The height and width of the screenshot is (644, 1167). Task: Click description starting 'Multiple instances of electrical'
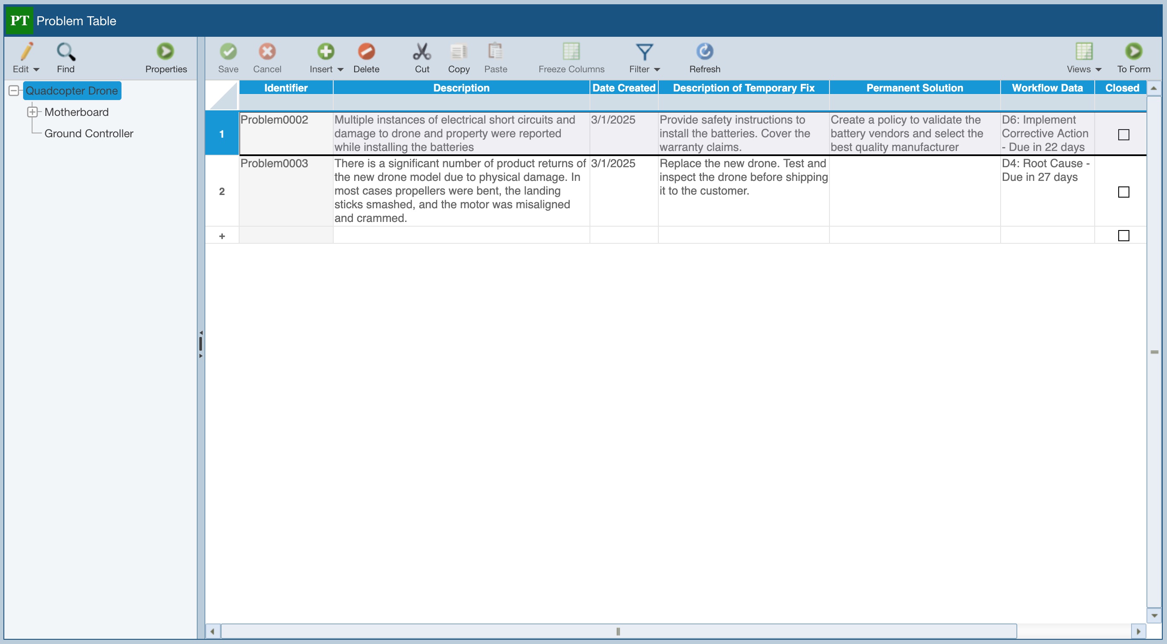(461, 133)
